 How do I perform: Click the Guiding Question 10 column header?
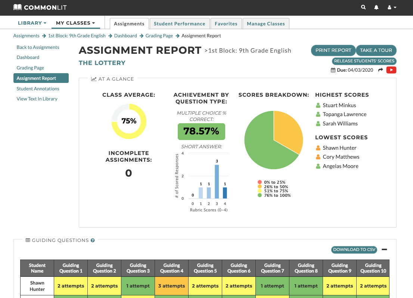coord(373,268)
